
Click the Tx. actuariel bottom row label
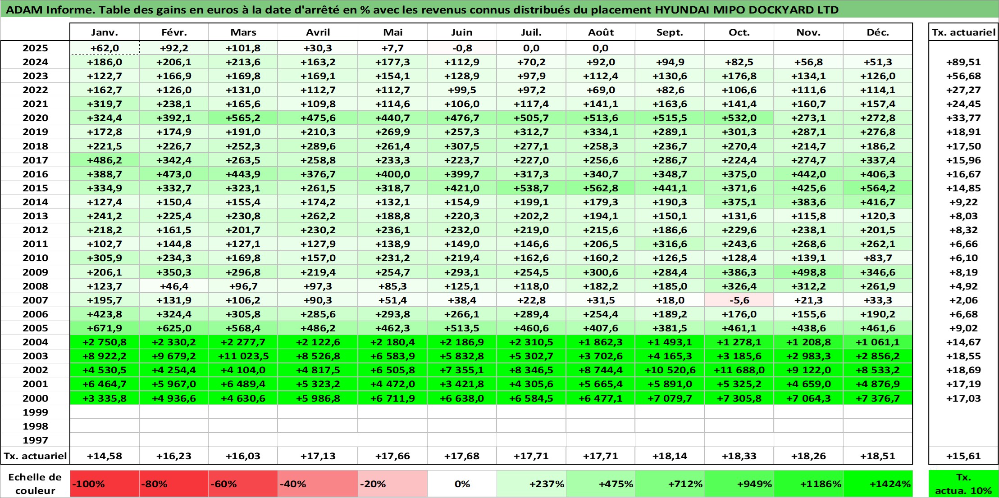point(35,456)
